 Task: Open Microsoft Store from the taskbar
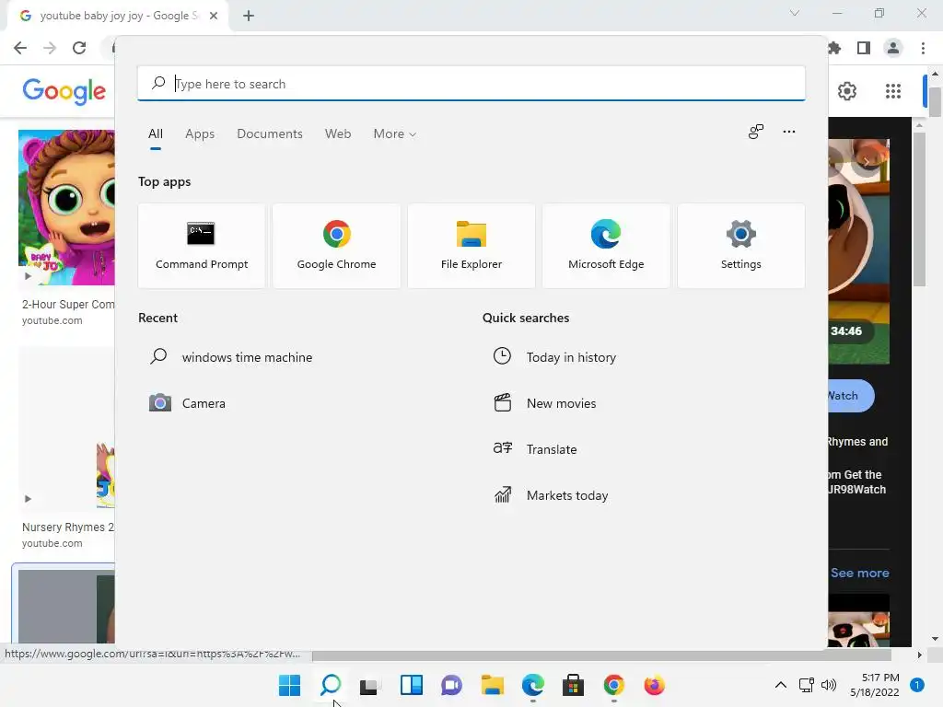(573, 685)
